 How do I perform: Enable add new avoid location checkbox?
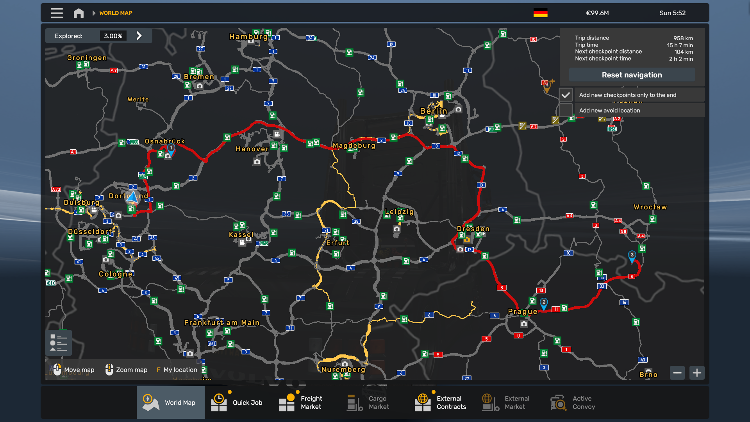pyautogui.click(x=566, y=111)
